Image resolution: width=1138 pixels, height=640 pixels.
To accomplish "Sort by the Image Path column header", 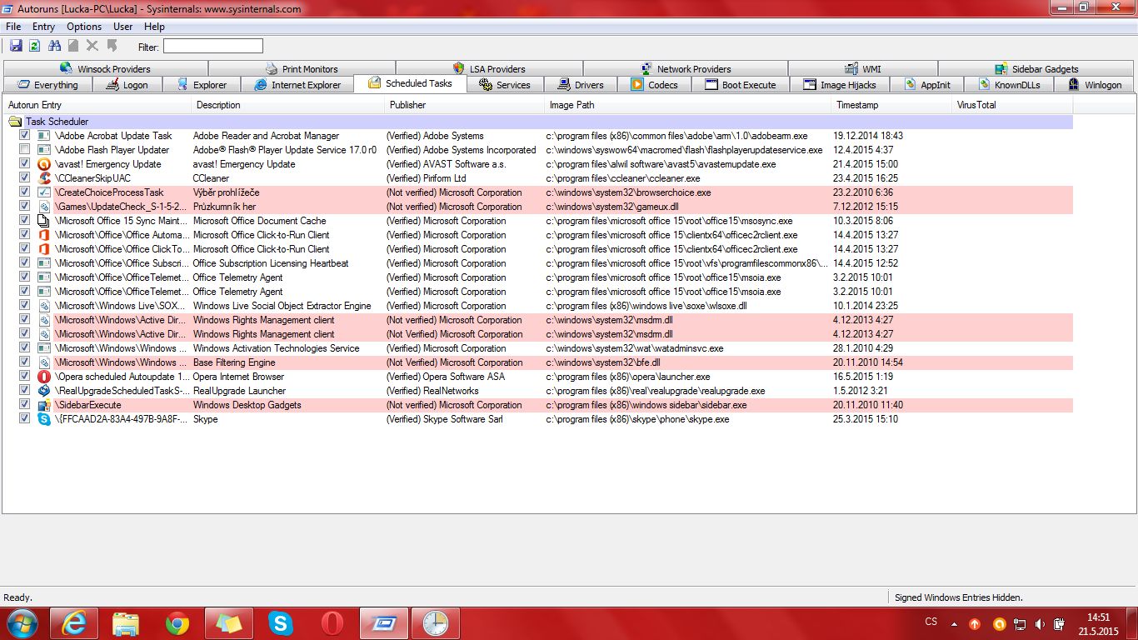I will 688,105.
